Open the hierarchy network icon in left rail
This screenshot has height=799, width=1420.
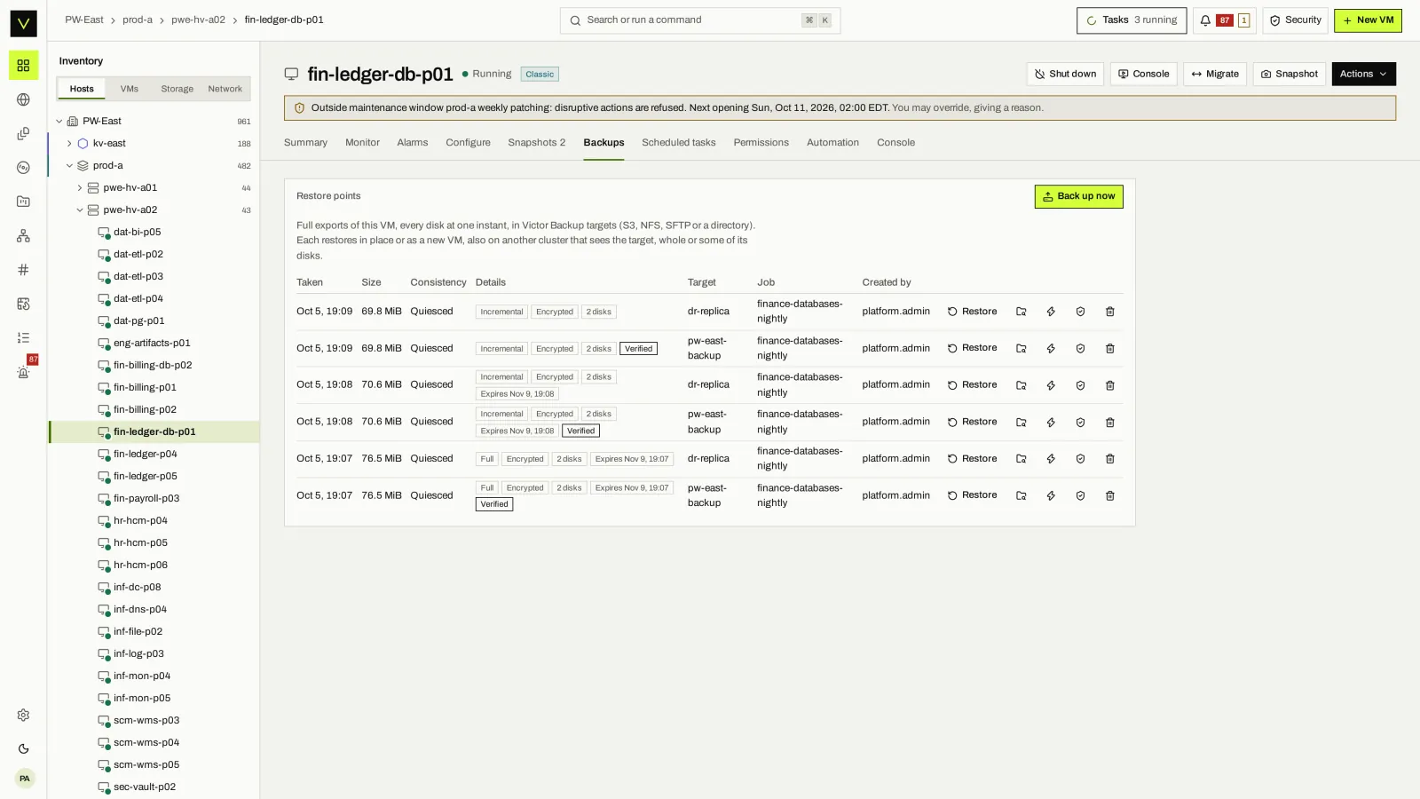(23, 236)
